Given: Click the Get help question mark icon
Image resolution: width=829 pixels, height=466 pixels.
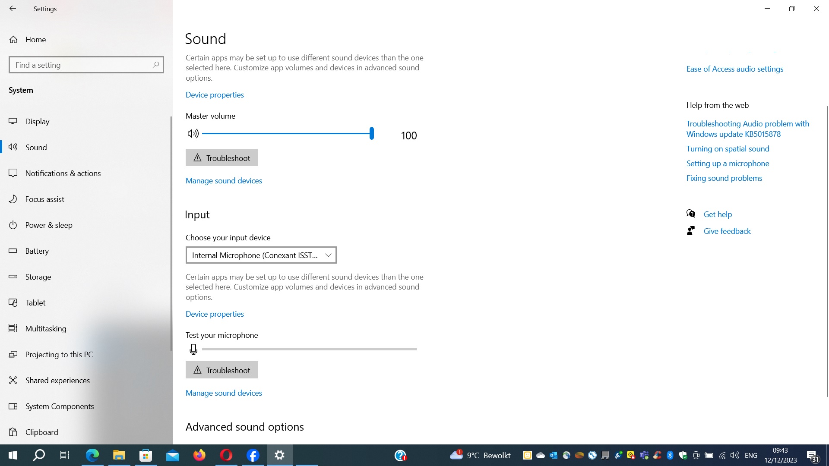Looking at the screenshot, I should 690,214.
